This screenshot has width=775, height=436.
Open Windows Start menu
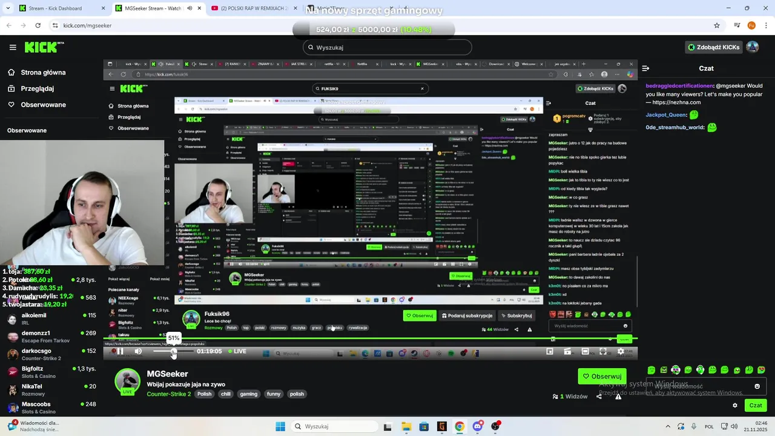coord(280,426)
